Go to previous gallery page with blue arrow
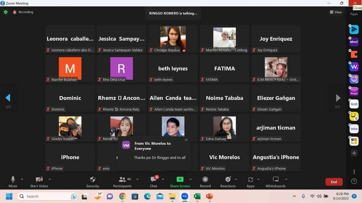Image resolution: width=362 pixels, height=203 pixels. [8, 98]
